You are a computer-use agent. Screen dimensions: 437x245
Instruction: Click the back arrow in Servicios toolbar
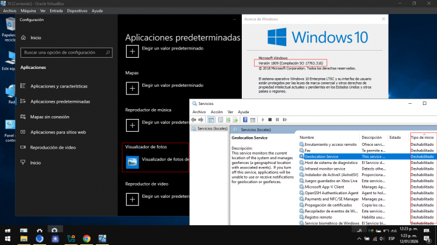pos(195,120)
